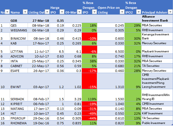Screen dimensions: 173x126
Task: Click the 17-Nov-17 listing date cell
Action: [39, 43]
